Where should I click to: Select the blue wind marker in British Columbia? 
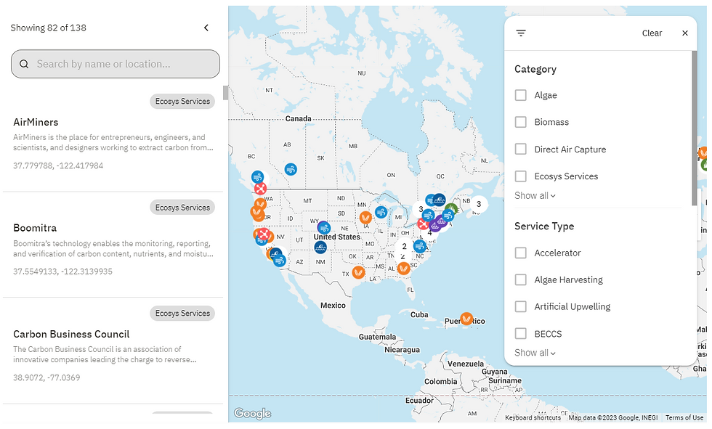coord(257,177)
